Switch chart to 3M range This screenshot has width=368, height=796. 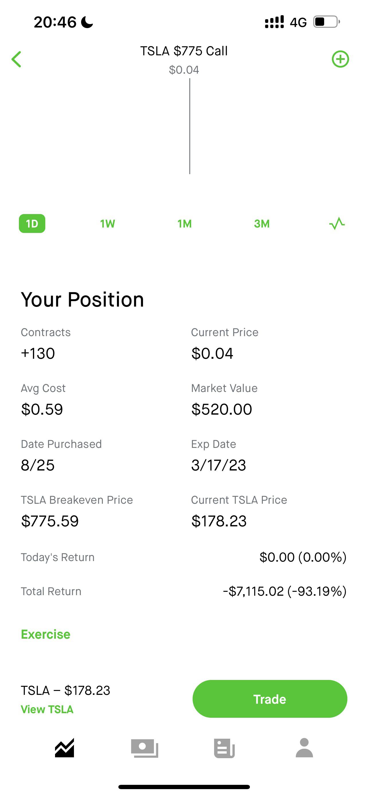pyautogui.click(x=262, y=223)
